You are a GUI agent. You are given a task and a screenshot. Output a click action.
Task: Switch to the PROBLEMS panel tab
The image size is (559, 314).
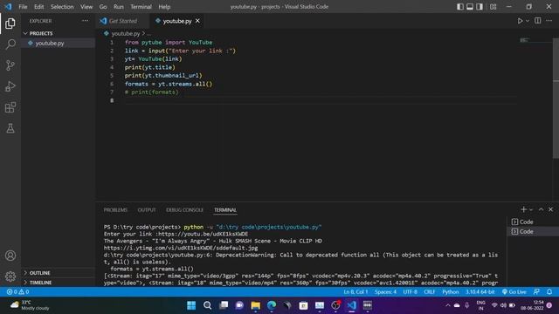115,210
